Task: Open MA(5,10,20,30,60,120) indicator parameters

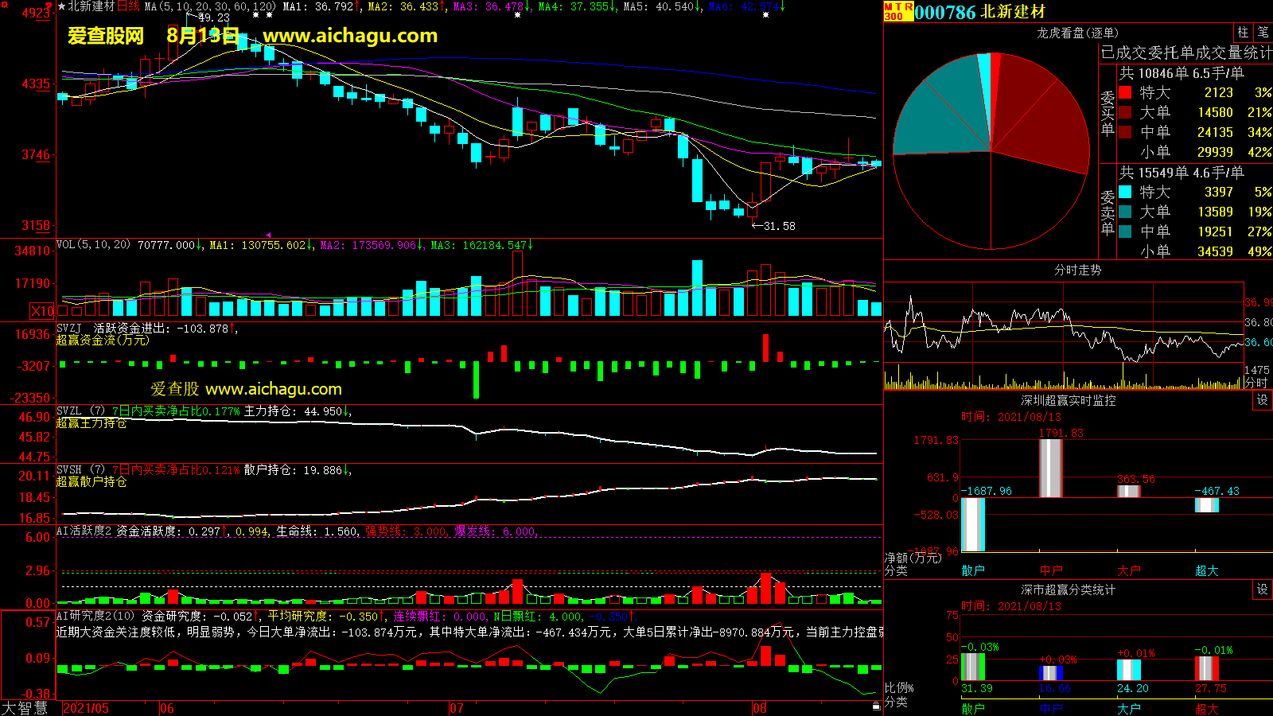Action: [210, 6]
